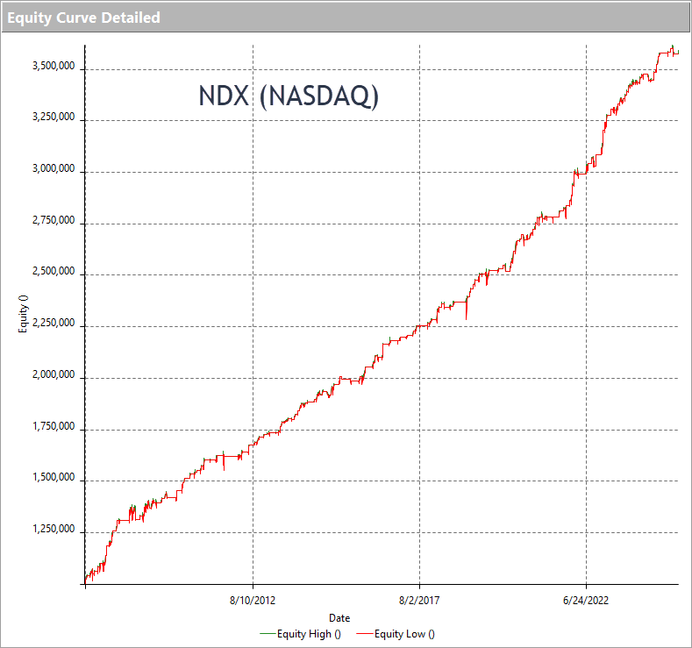This screenshot has width=692, height=648.
Task: Select the NDX (NASDAQ) chart label
Action: pos(289,96)
